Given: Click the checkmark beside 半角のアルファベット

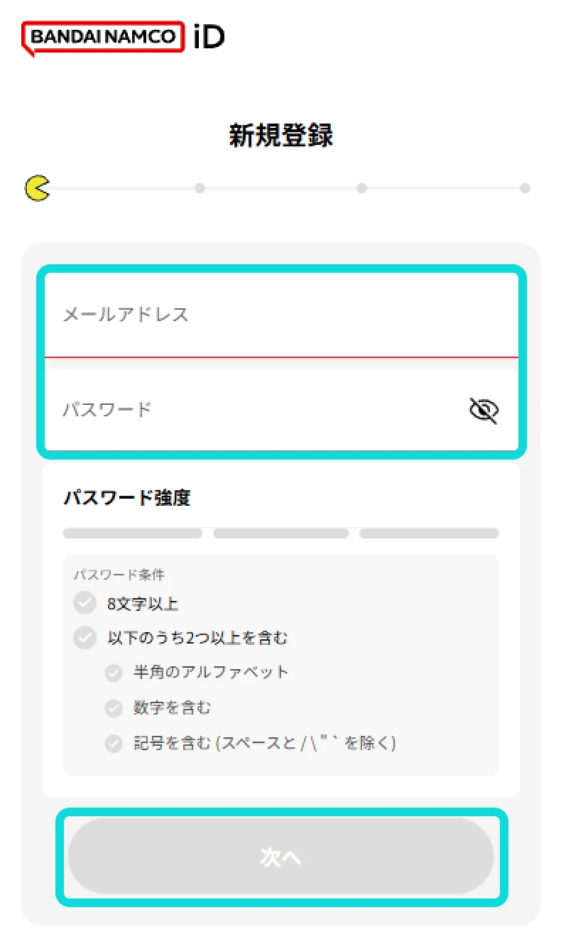Looking at the screenshot, I should coord(113,673).
